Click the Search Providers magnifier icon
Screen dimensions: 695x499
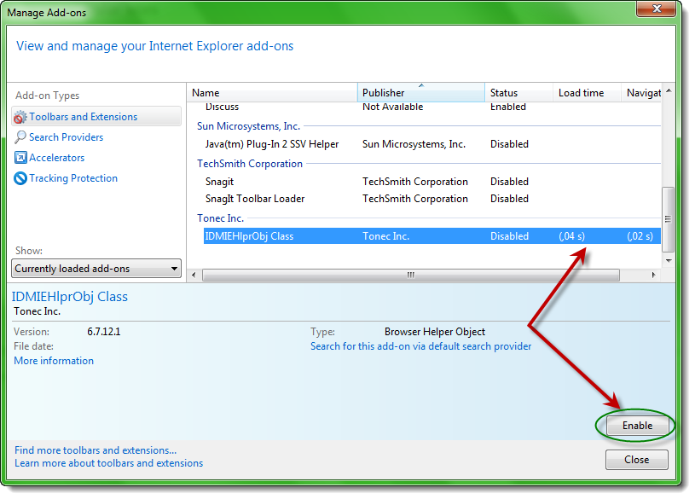pyautogui.click(x=20, y=137)
